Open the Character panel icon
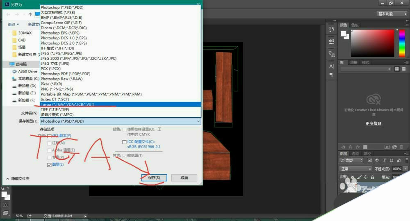Viewport: 410px width, 221px height. tap(331, 66)
